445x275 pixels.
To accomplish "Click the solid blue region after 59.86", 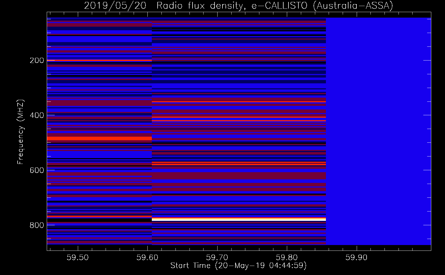I will (x=378, y=131).
